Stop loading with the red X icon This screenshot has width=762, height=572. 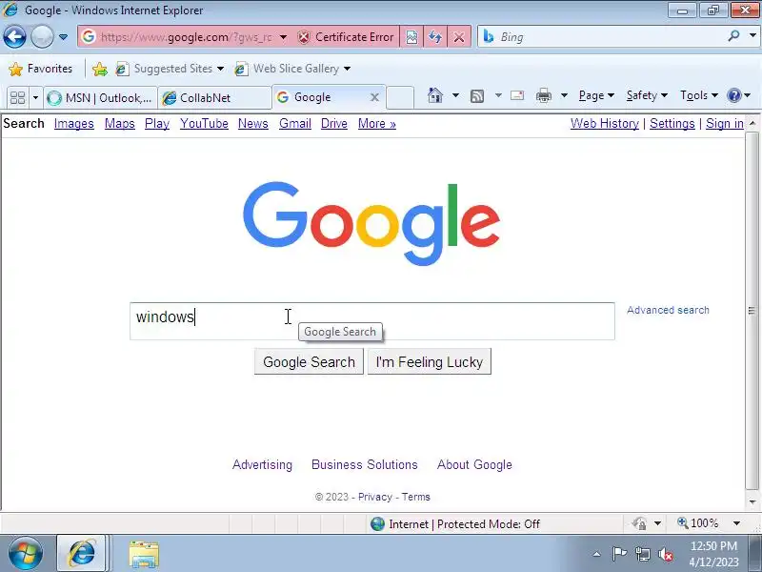click(x=459, y=37)
